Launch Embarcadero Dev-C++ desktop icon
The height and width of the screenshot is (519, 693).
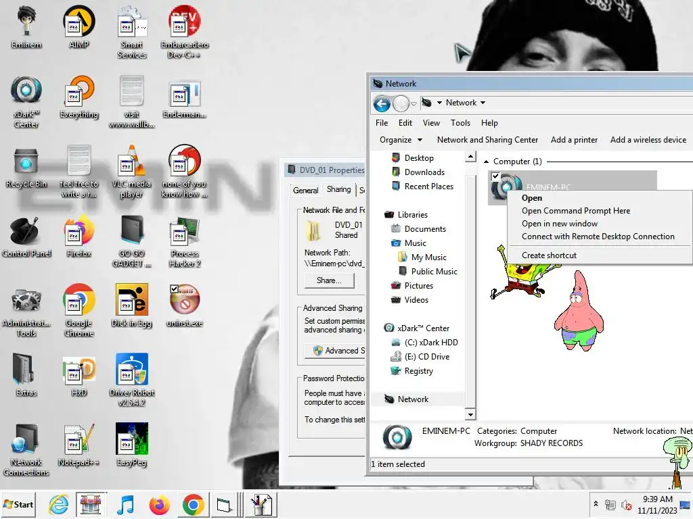184,32
